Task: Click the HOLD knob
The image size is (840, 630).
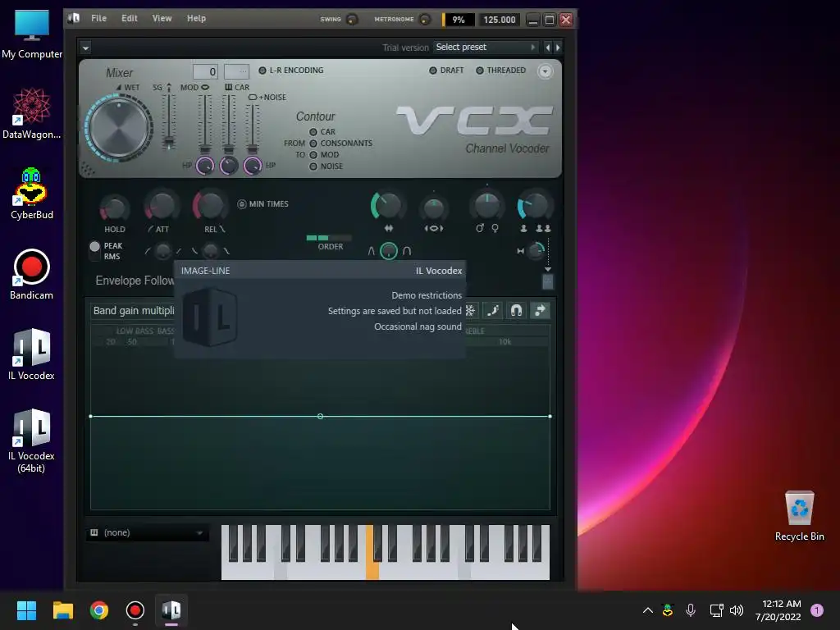Action: (x=114, y=208)
